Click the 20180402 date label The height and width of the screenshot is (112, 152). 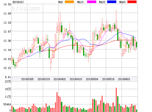coord(60,79)
